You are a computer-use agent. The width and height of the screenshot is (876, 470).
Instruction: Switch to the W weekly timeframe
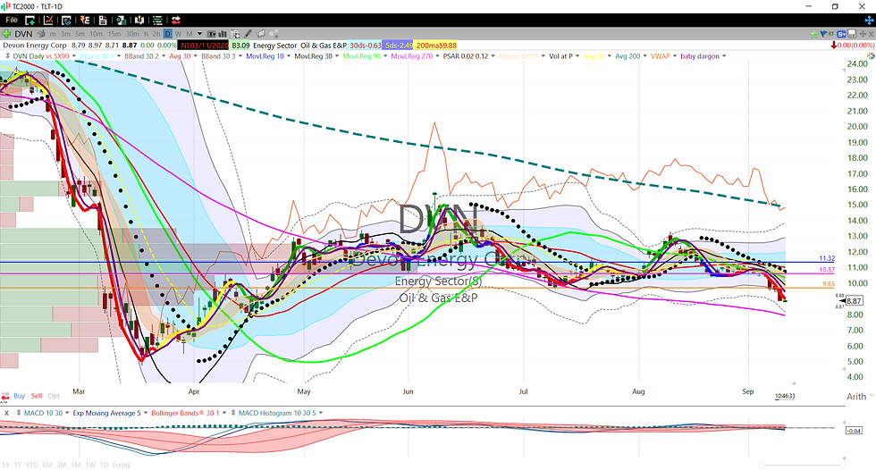(x=178, y=34)
